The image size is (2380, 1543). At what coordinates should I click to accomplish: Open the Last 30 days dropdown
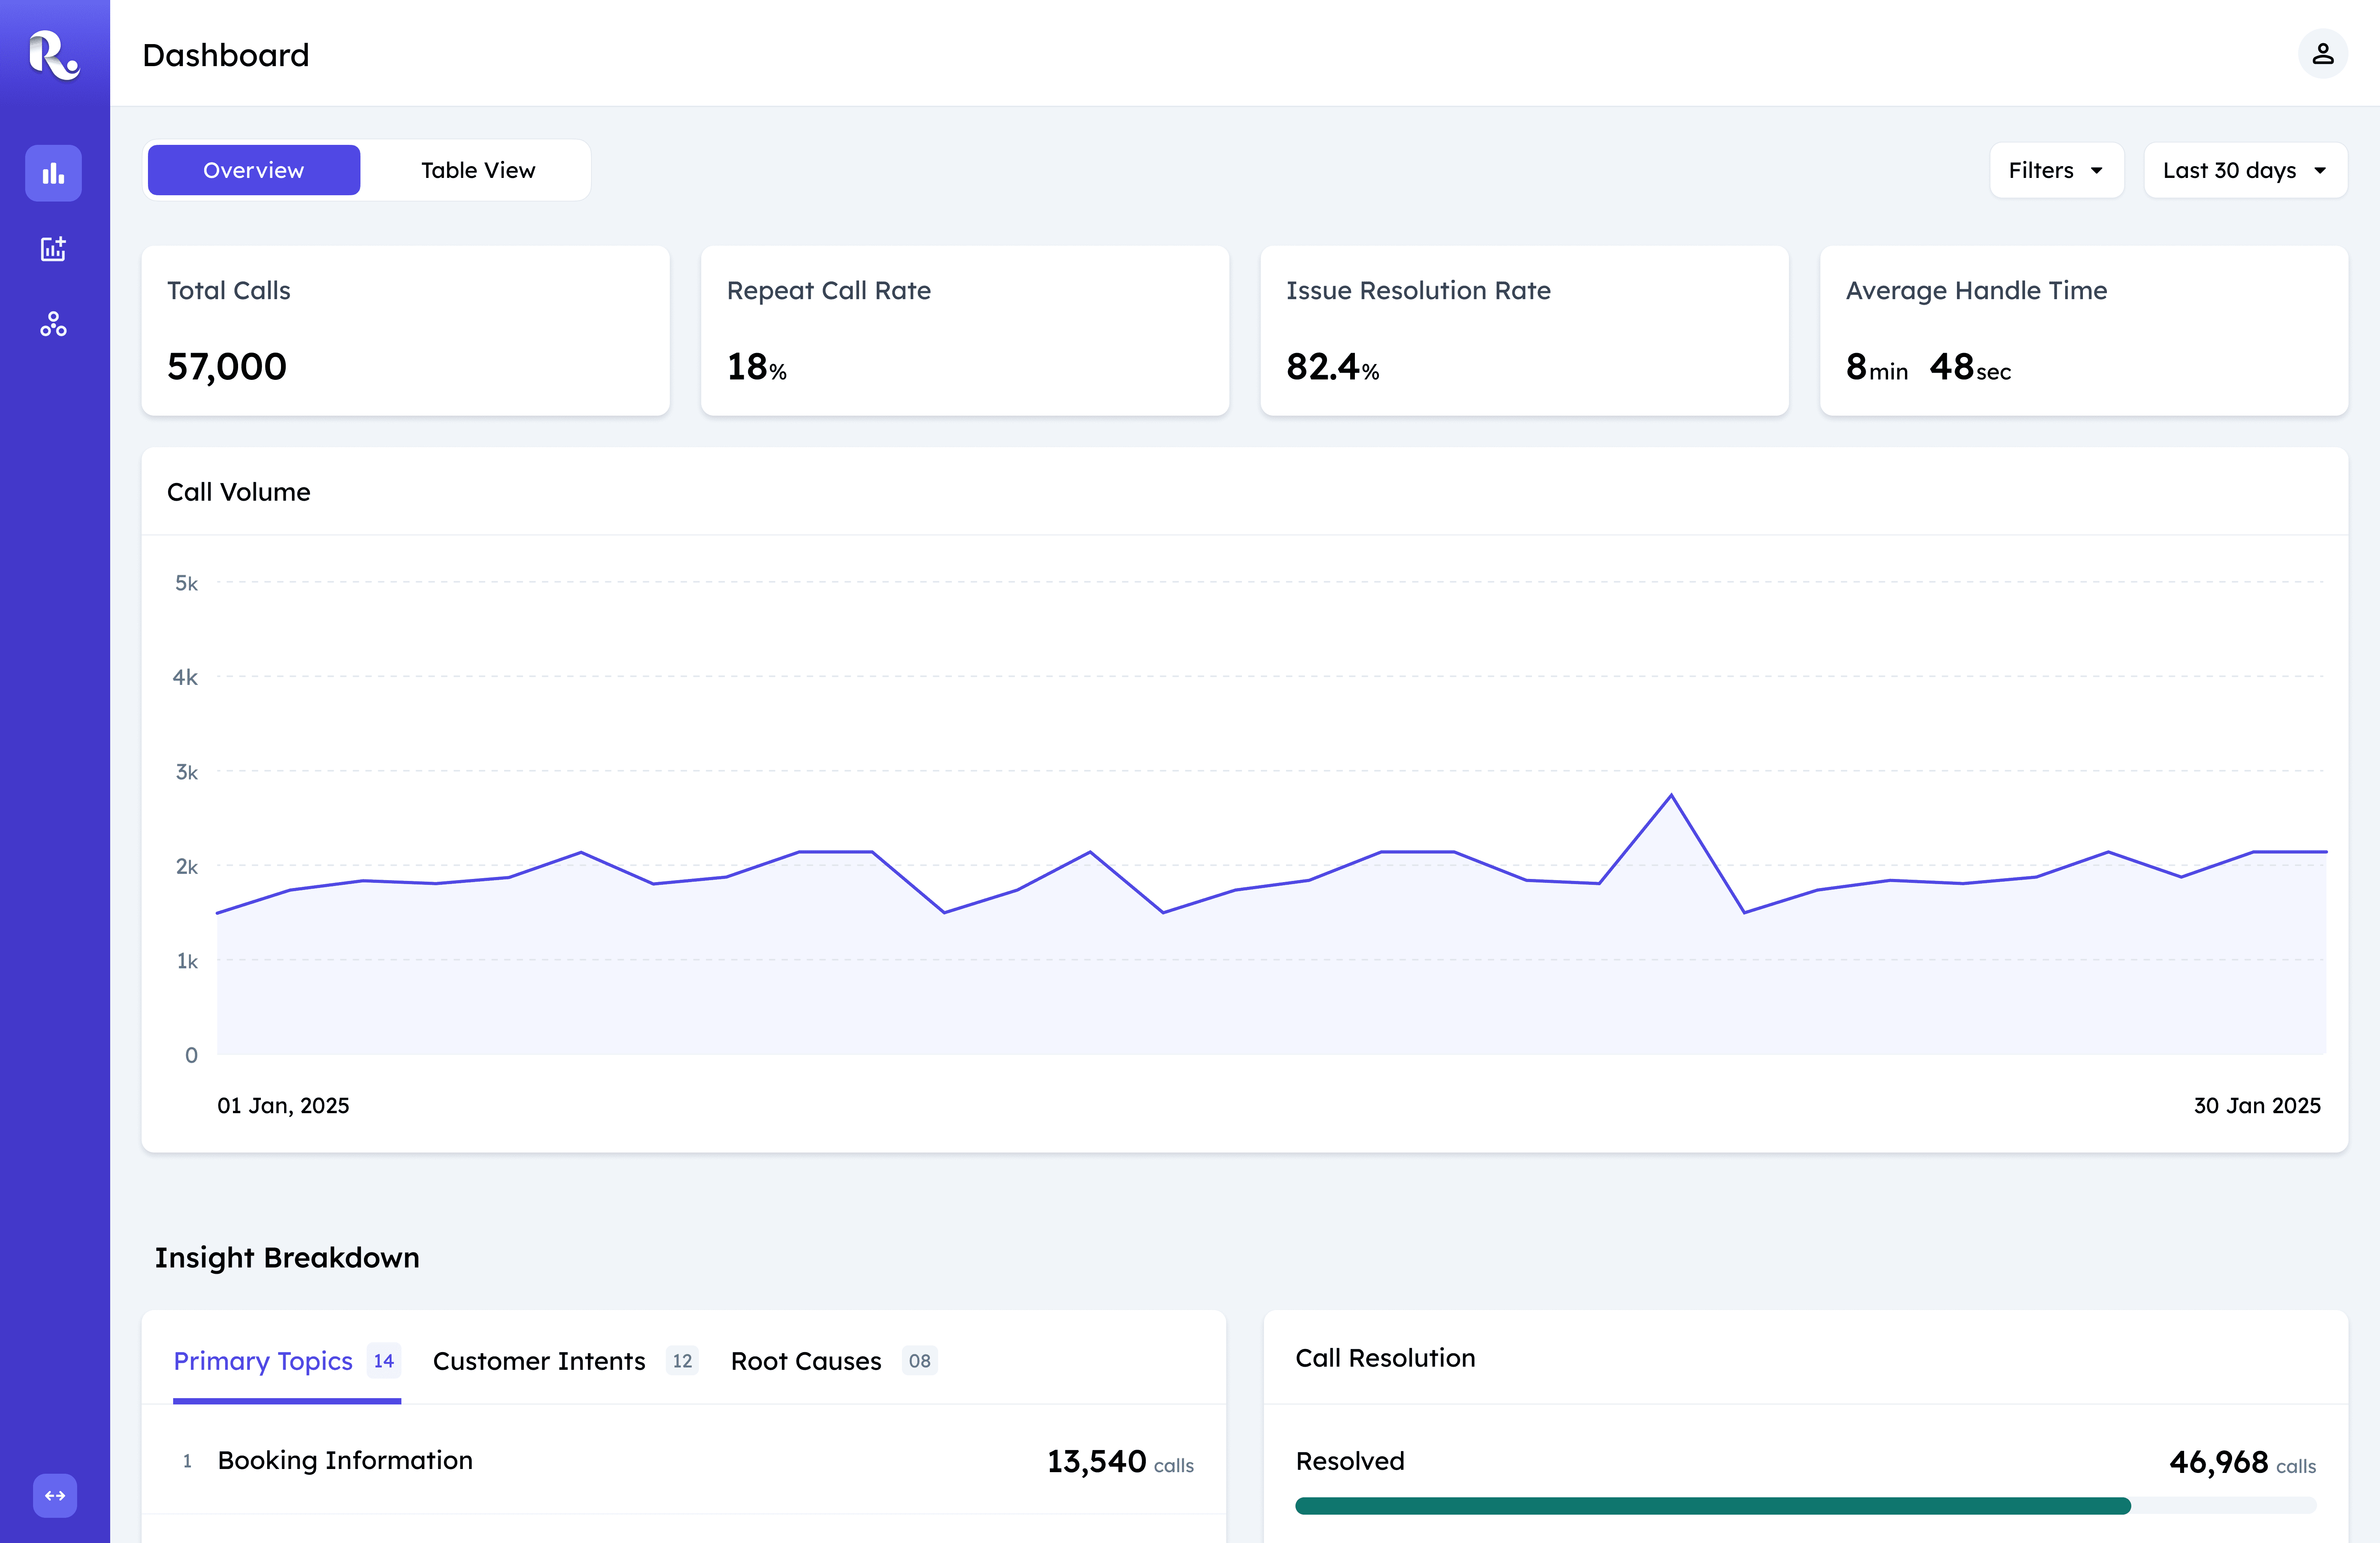click(2244, 170)
